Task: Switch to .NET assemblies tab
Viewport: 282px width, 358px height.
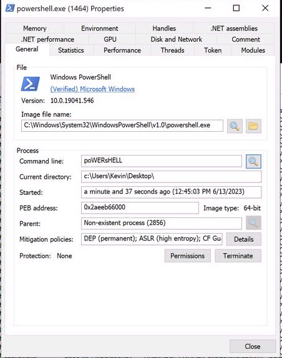Action: tap(234, 28)
